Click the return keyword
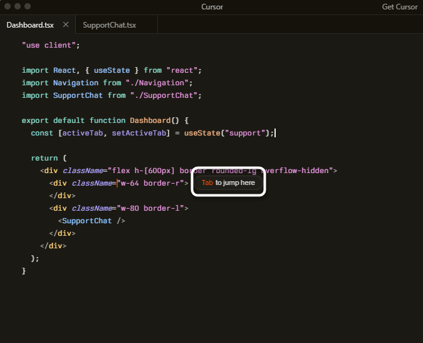 click(44, 158)
